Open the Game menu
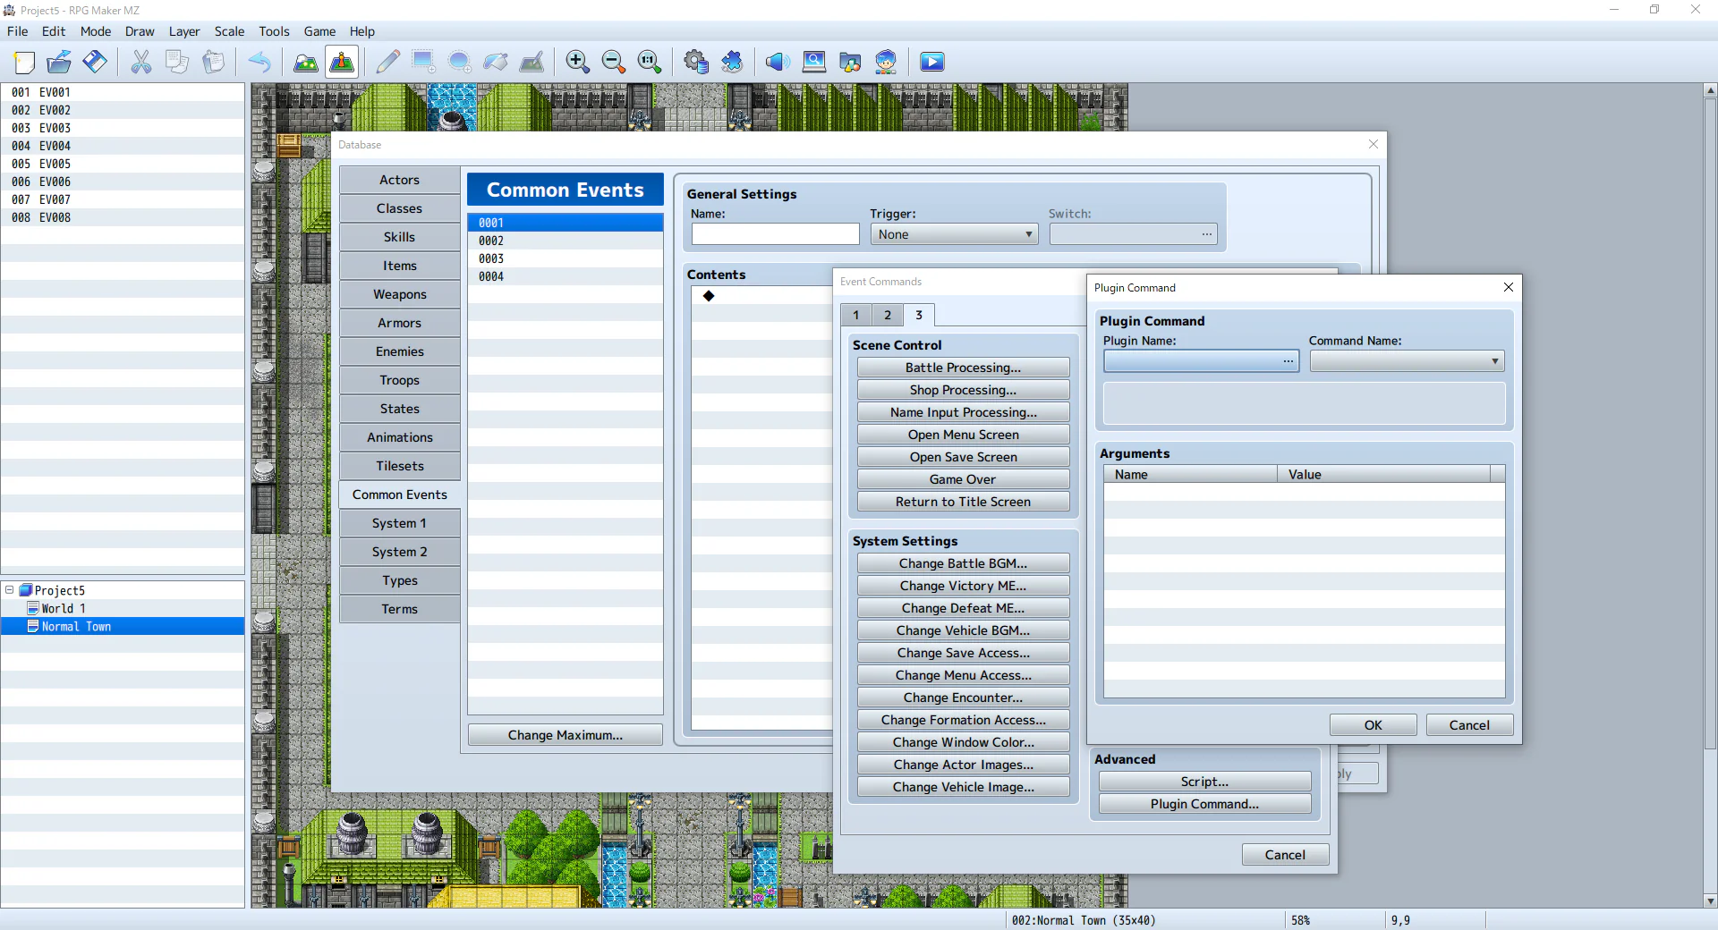1718x930 pixels. 319,31
